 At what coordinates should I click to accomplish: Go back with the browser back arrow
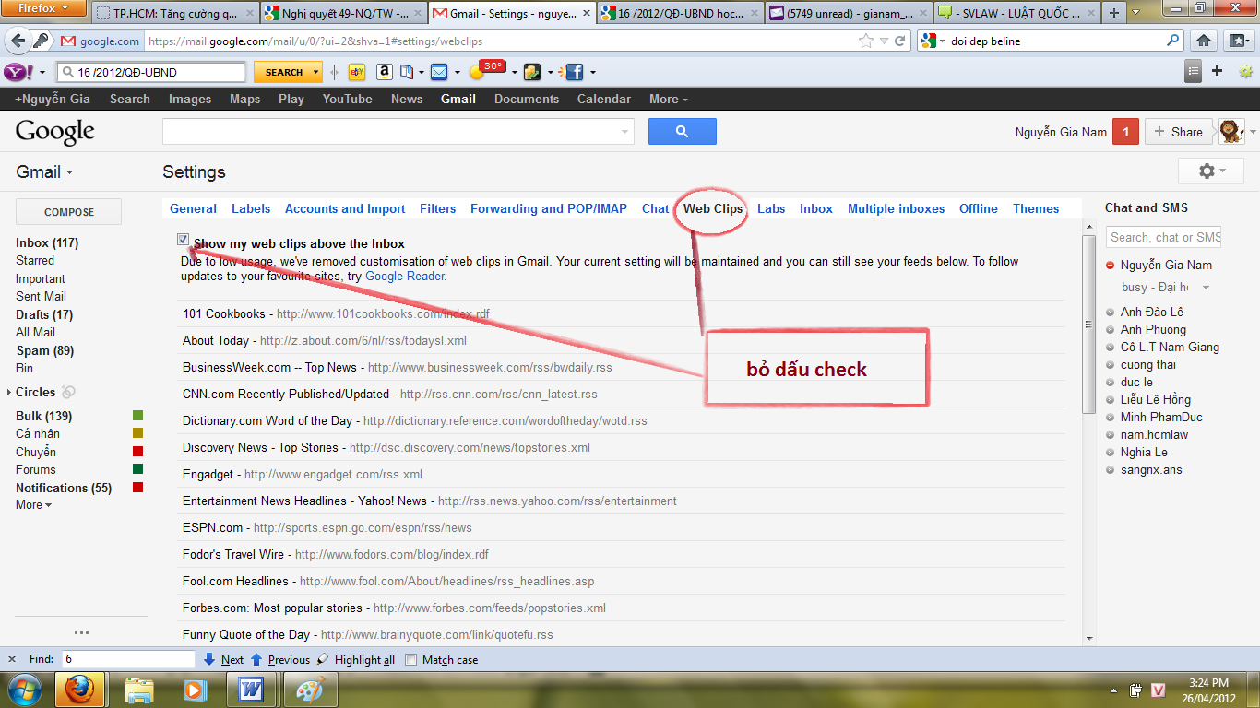[x=18, y=41]
